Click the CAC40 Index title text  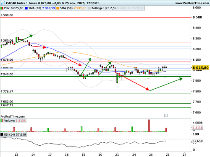pyautogui.click(x=16, y=3)
